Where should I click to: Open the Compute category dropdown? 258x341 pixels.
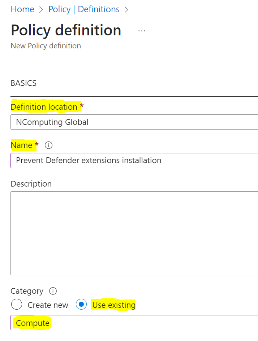coord(134,323)
